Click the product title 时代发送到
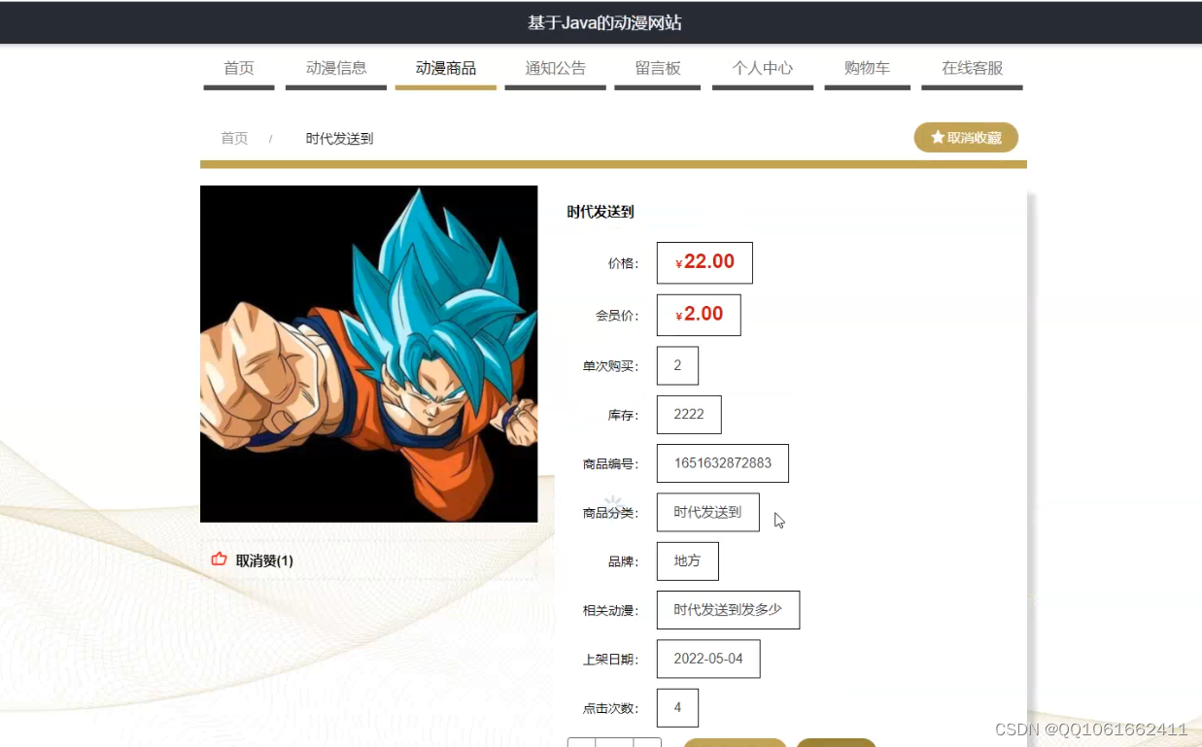This screenshot has width=1202, height=747. [601, 212]
